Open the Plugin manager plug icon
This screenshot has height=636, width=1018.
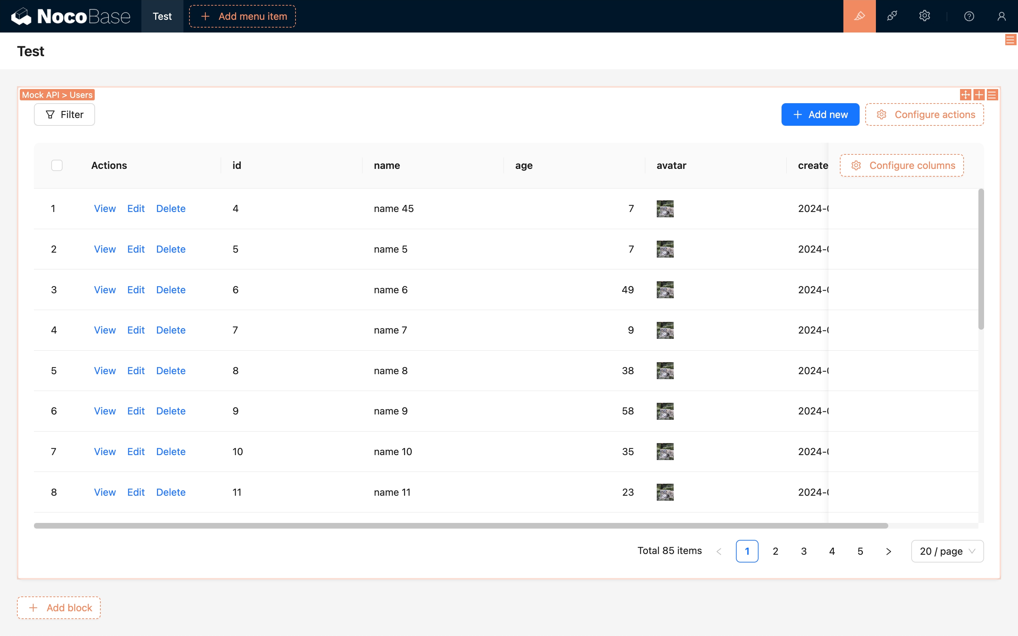(892, 16)
